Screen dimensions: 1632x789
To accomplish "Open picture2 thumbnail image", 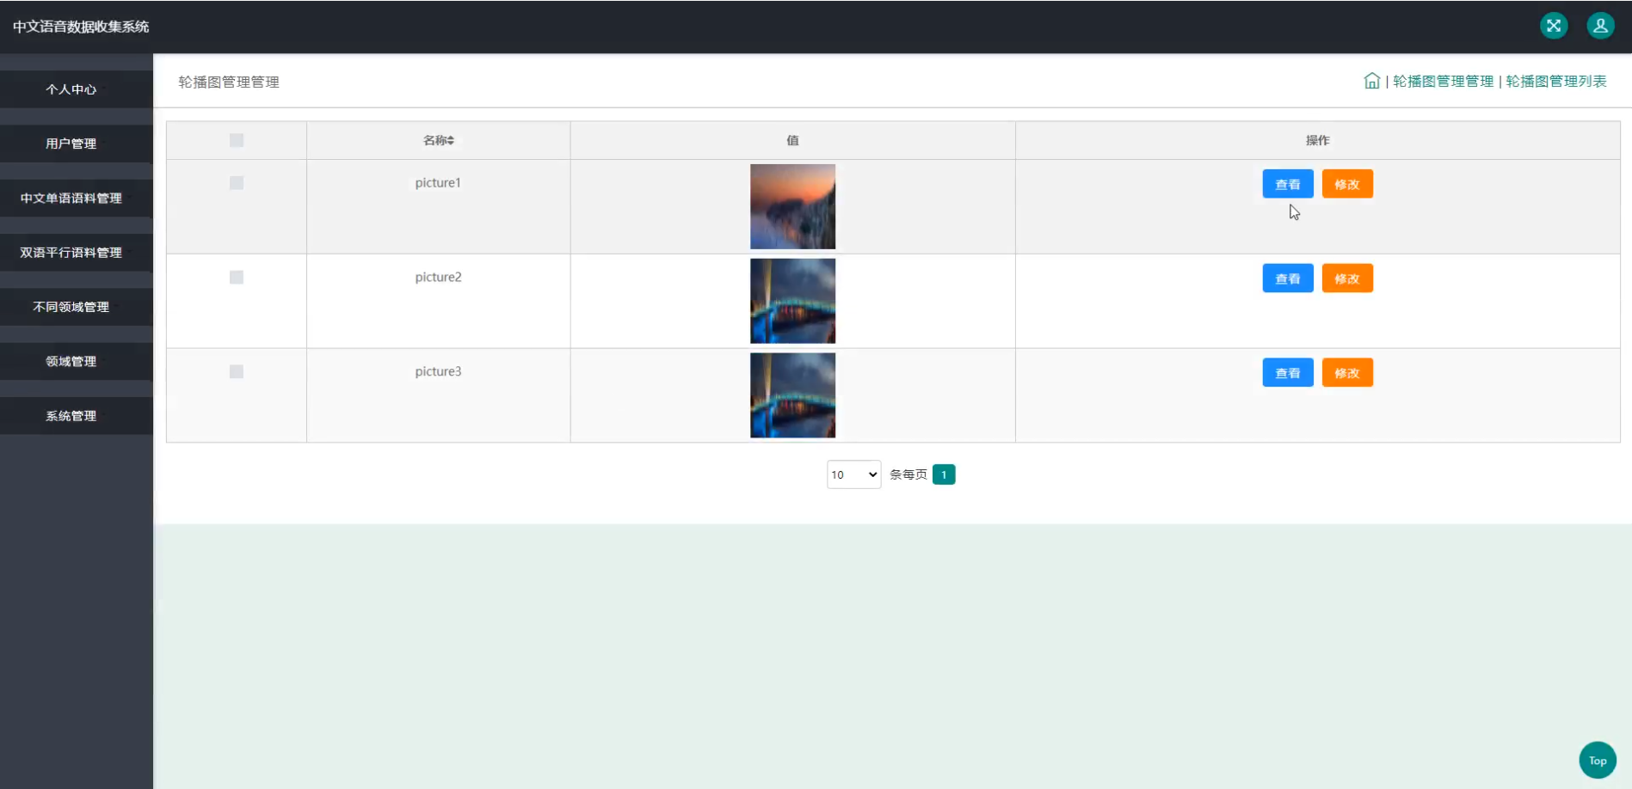I will pos(792,301).
